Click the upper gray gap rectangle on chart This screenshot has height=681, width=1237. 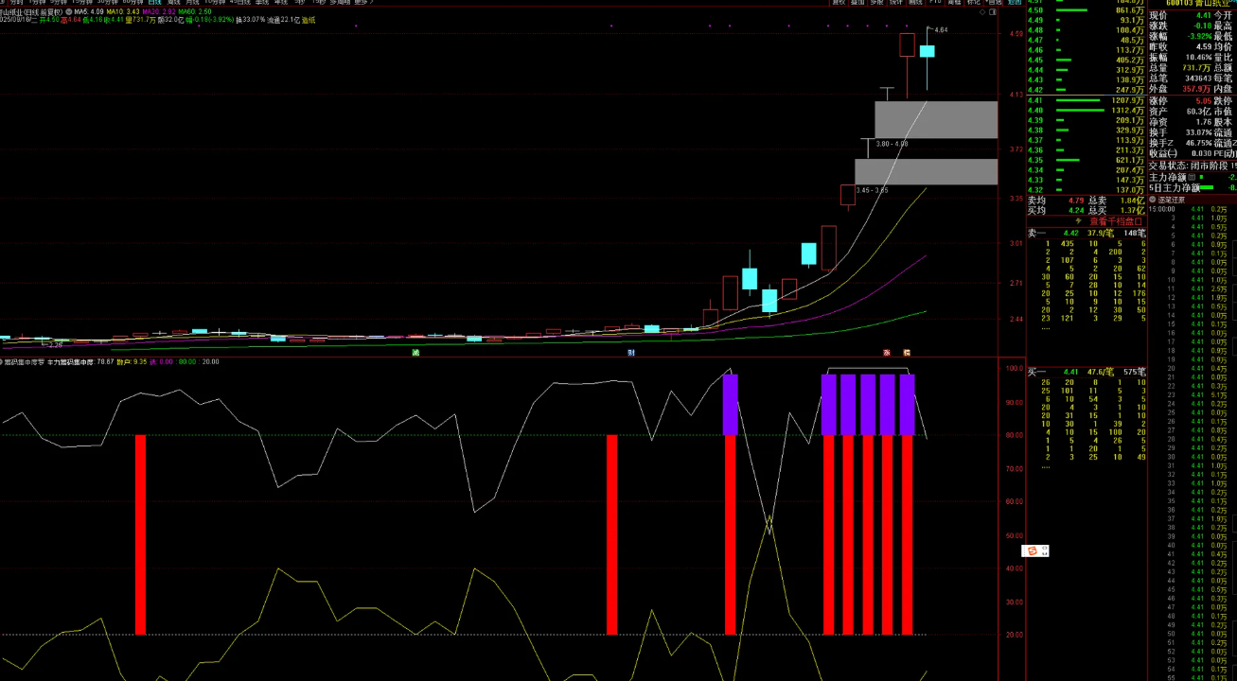[935, 119]
